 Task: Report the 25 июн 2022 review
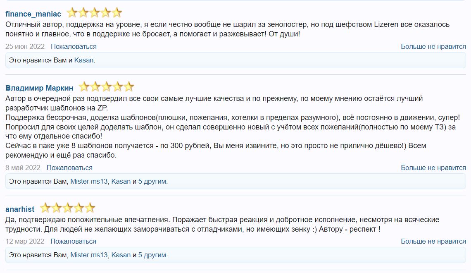(74, 46)
